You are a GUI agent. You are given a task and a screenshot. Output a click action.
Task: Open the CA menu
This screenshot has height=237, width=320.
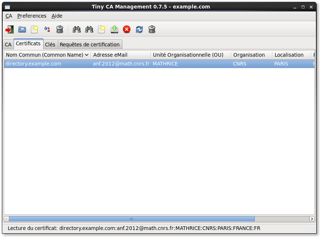(9, 16)
